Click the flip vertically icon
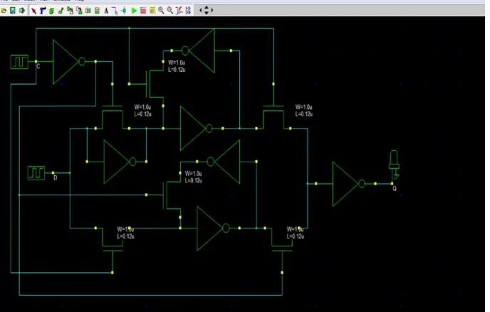490x312 pixels. [x=97, y=11]
